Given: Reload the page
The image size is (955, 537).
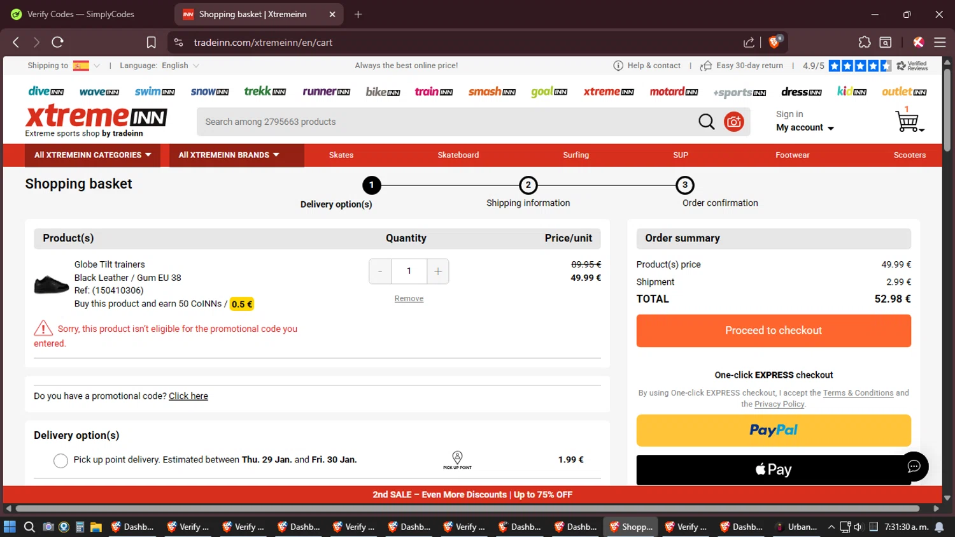Looking at the screenshot, I should pyautogui.click(x=58, y=42).
